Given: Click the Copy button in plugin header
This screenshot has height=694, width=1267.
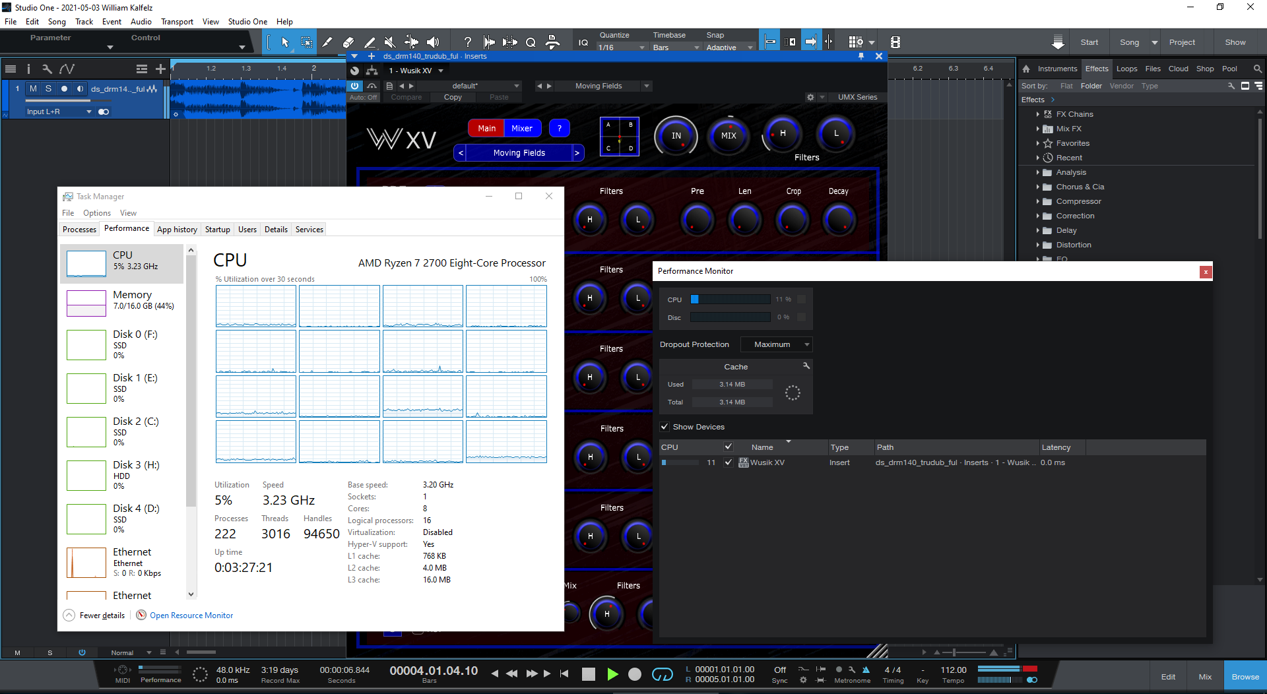Looking at the screenshot, I should point(453,97).
